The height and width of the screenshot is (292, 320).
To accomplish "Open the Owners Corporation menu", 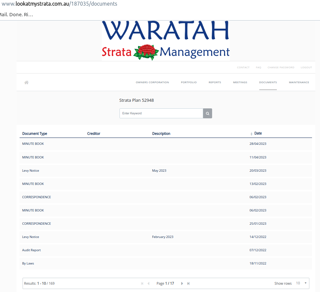I will 152,82.
